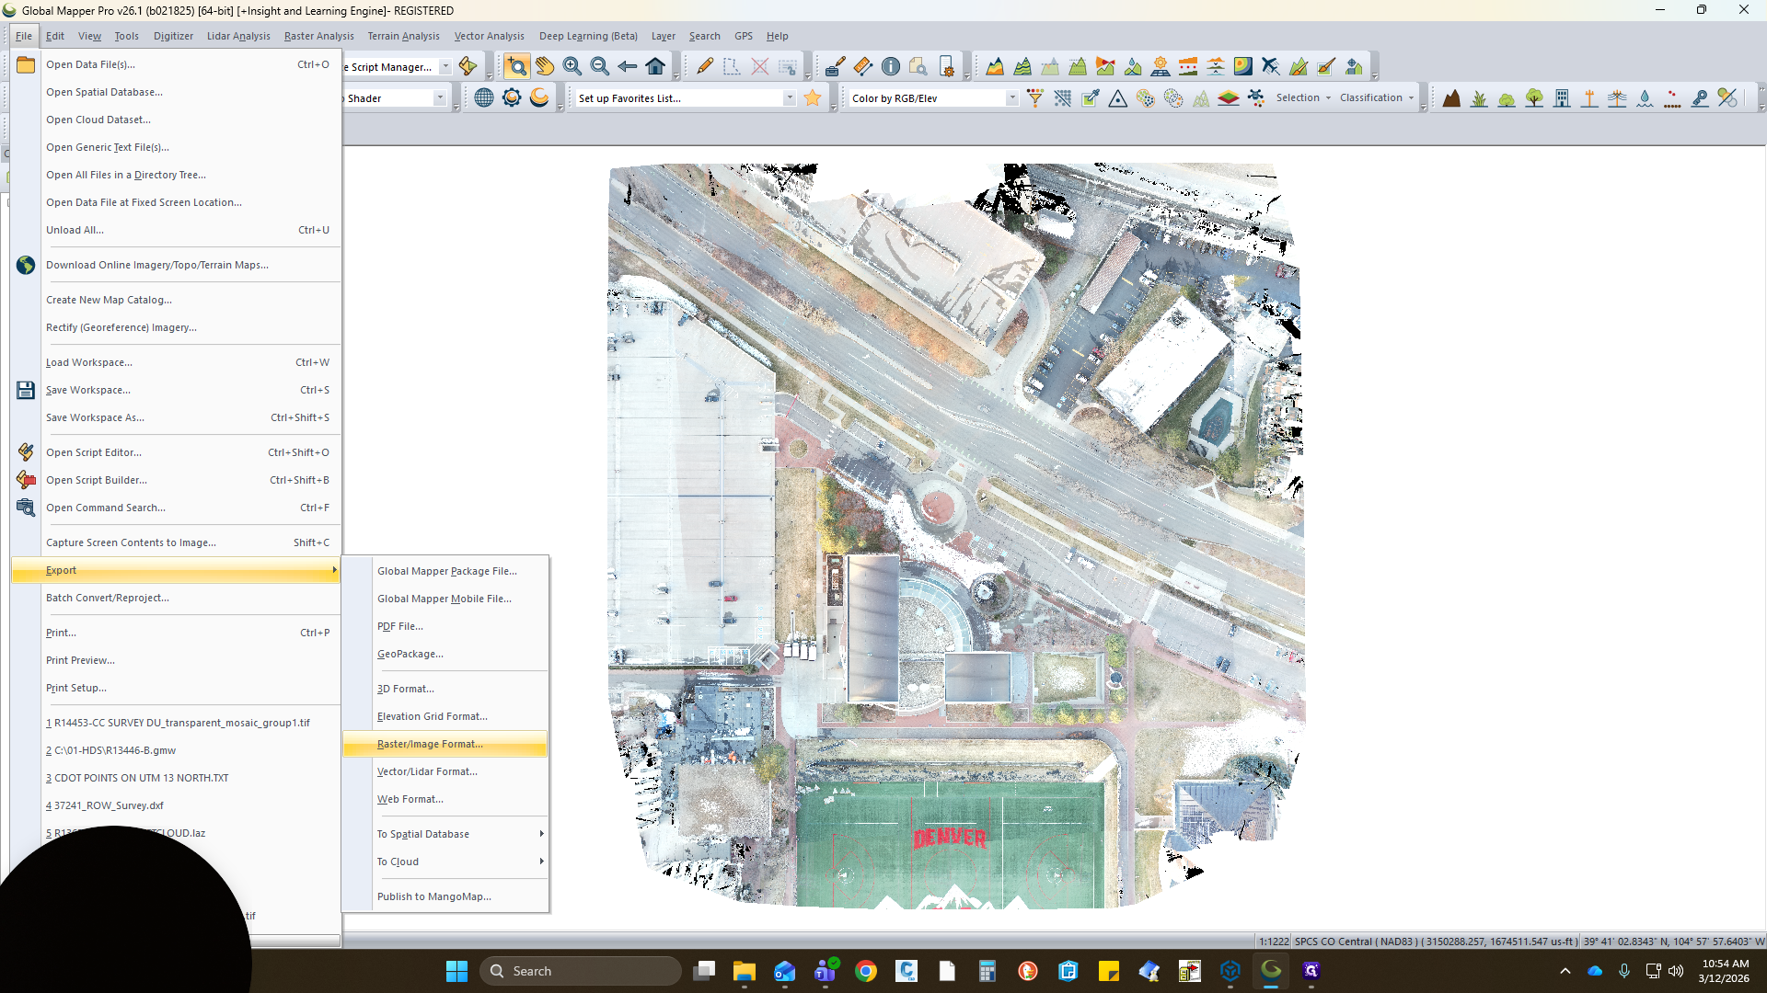Click the building classification icon
The image size is (1767, 993).
(x=1562, y=97)
